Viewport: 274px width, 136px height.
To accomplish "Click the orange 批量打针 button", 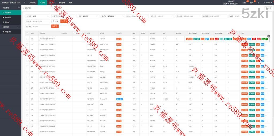I will coord(55,26).
